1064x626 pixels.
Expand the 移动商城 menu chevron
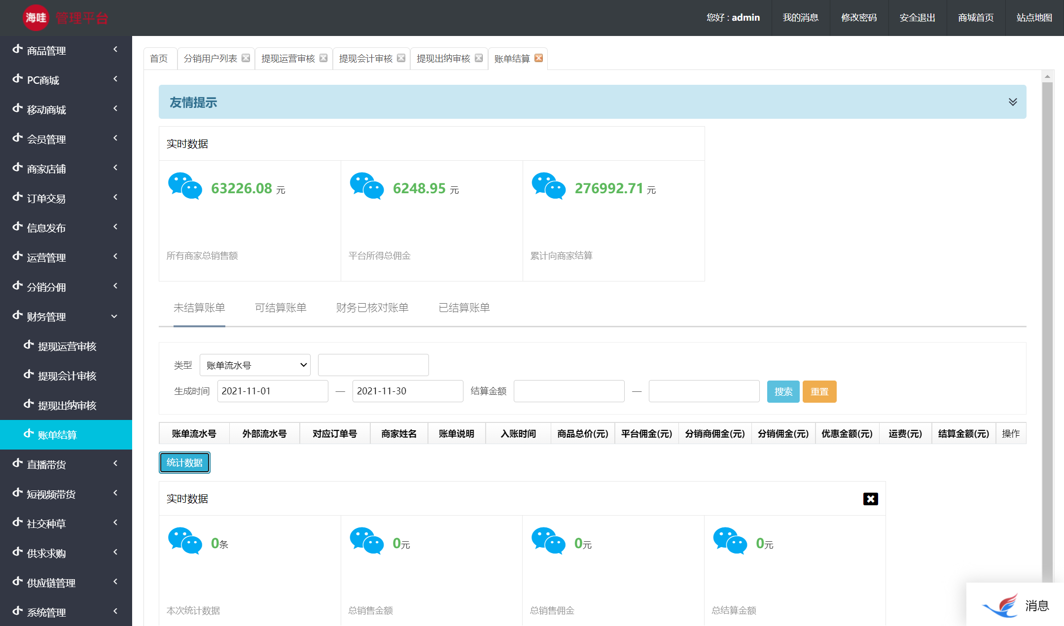click(115, 109)
